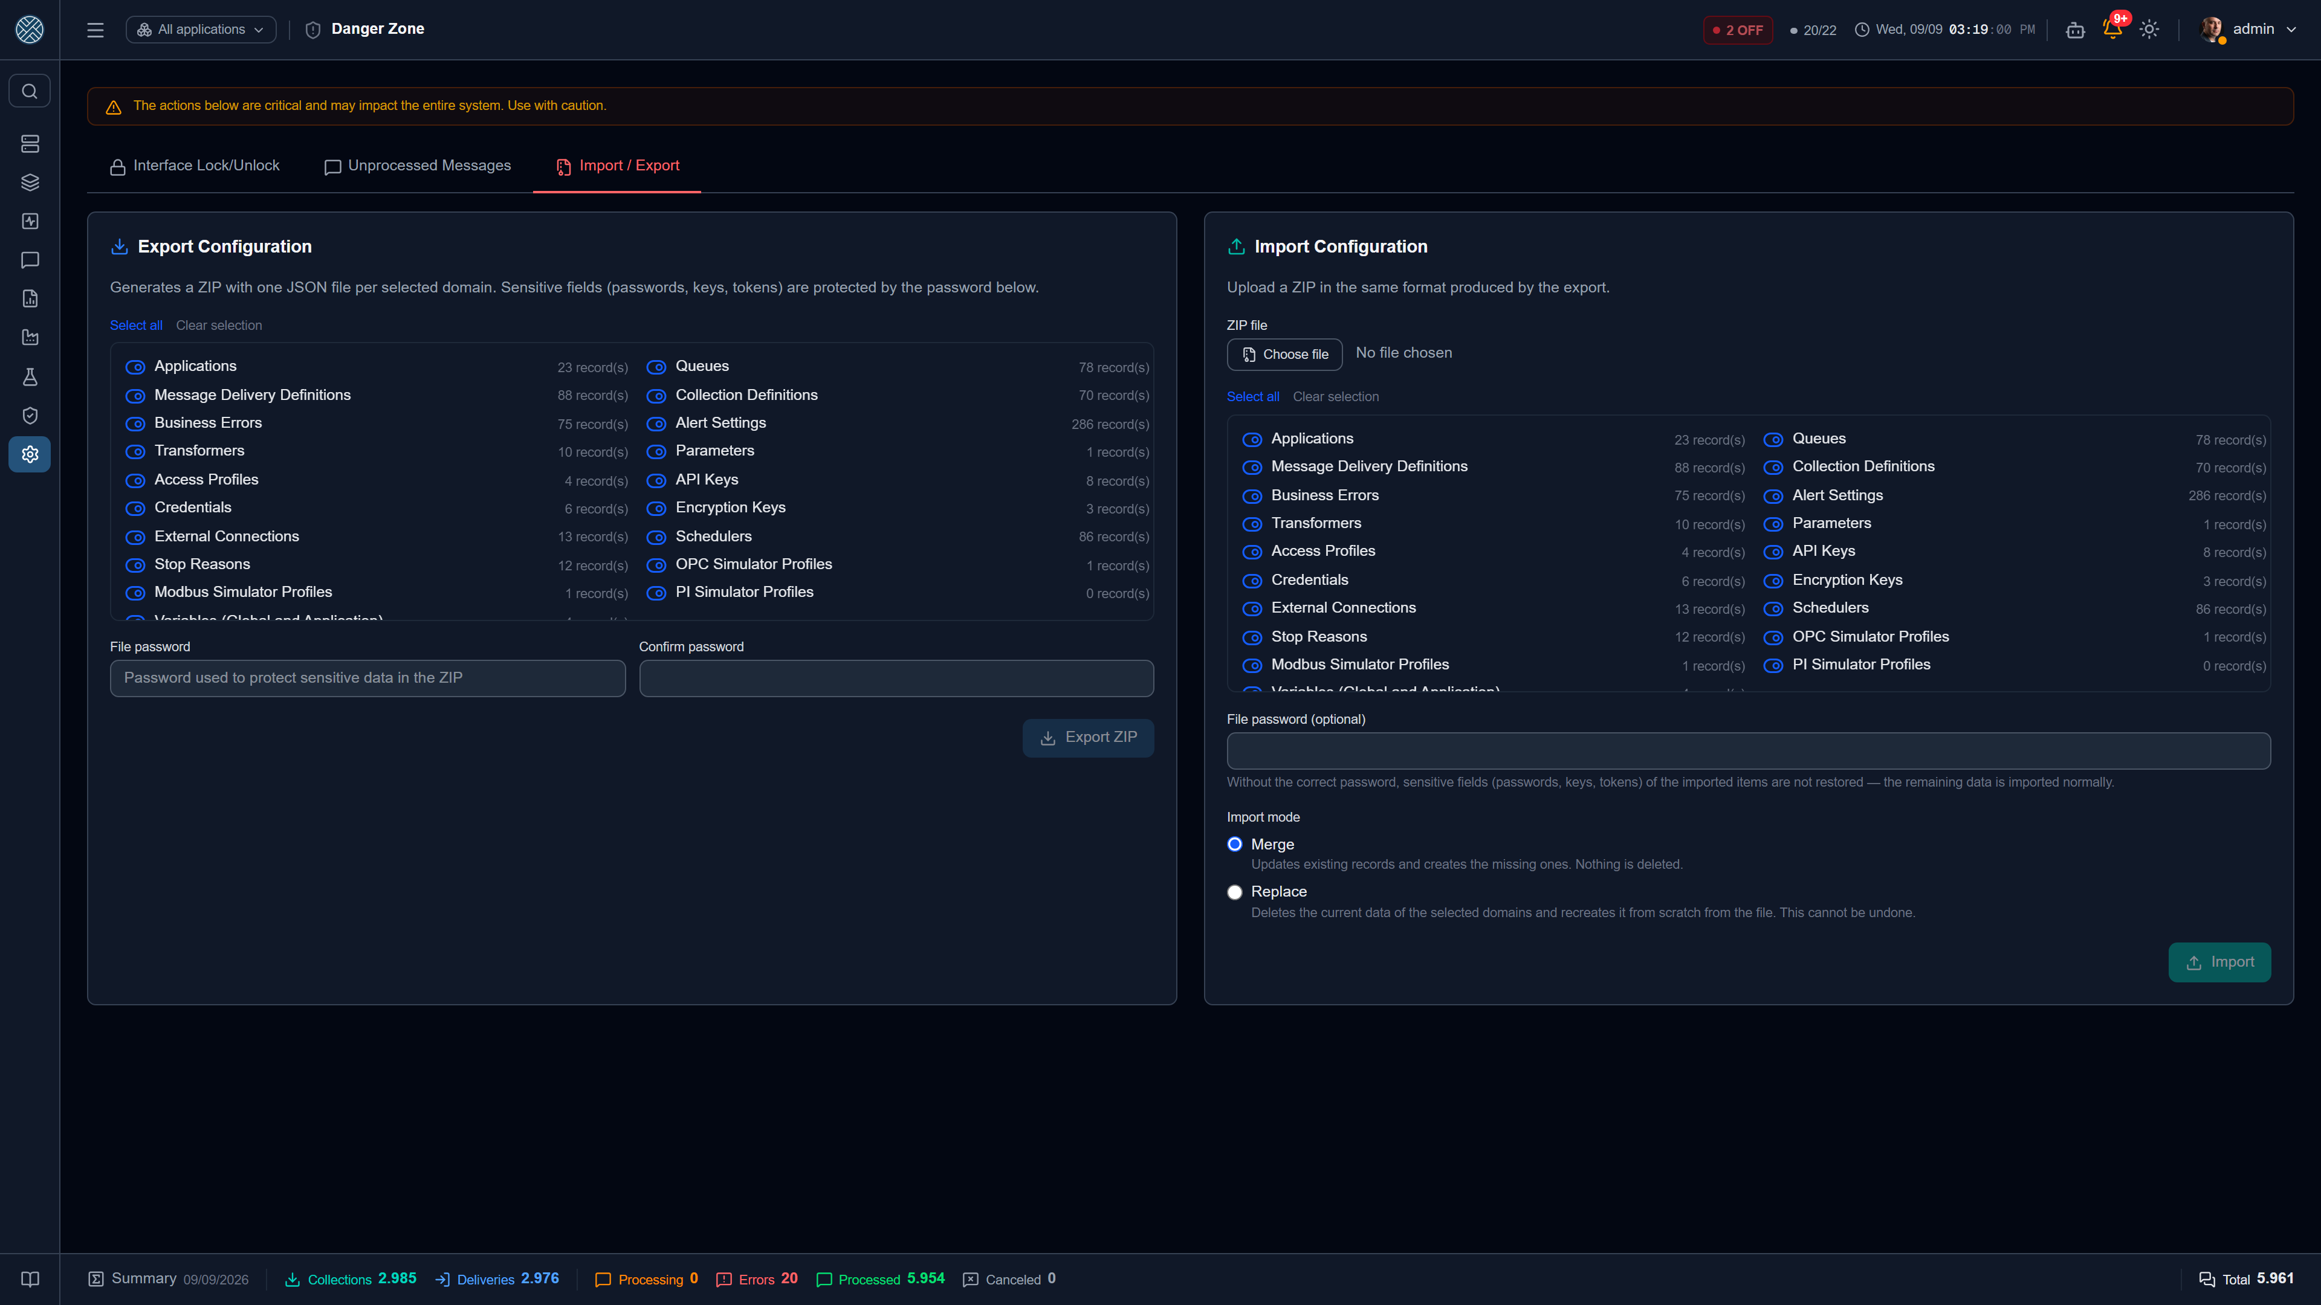The image size is (2321, 1305).
Task: Click Clear selection in Import Configuration
Action: coord(1335,396)
